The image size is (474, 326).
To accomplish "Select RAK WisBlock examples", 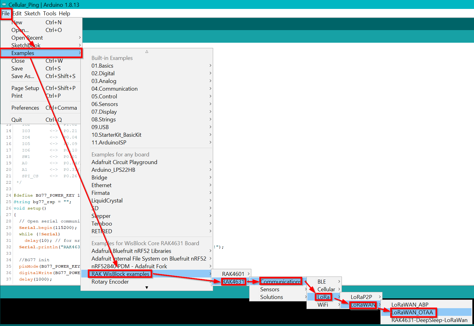I will 147,274.
